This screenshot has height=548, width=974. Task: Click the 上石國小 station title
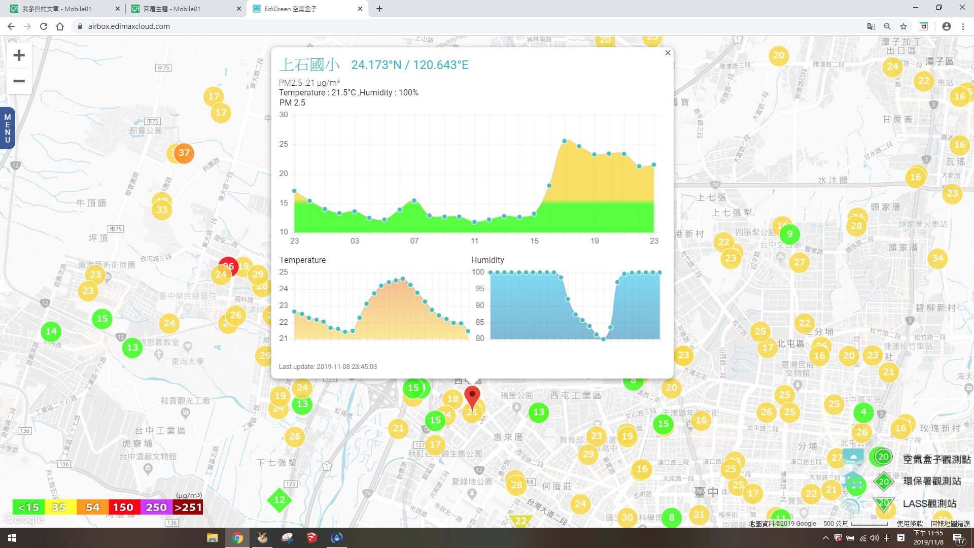[309, 64]
